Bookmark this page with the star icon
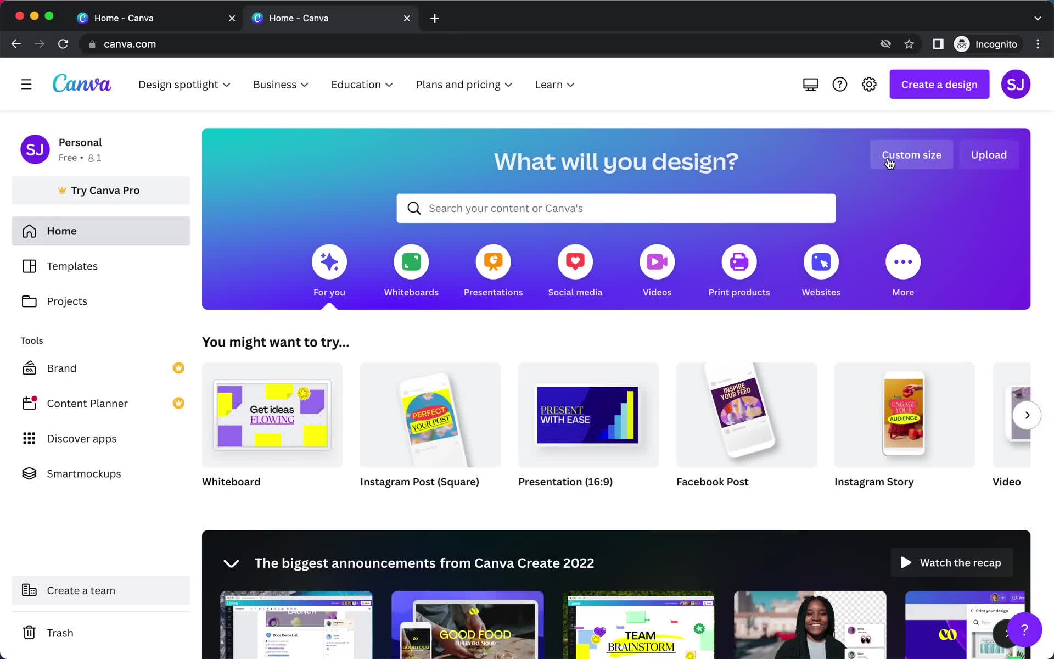1054x659 pixels. (909, 44)
